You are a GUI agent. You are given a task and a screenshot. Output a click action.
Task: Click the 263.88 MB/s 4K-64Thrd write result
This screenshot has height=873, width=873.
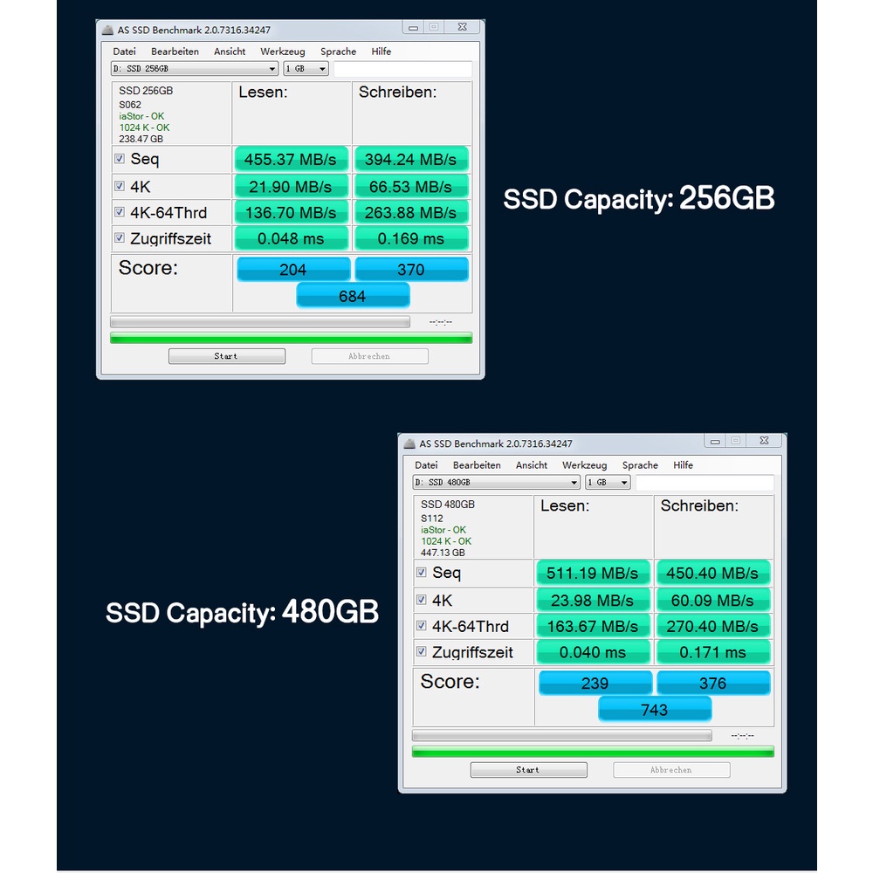click(x=411, y=213)
